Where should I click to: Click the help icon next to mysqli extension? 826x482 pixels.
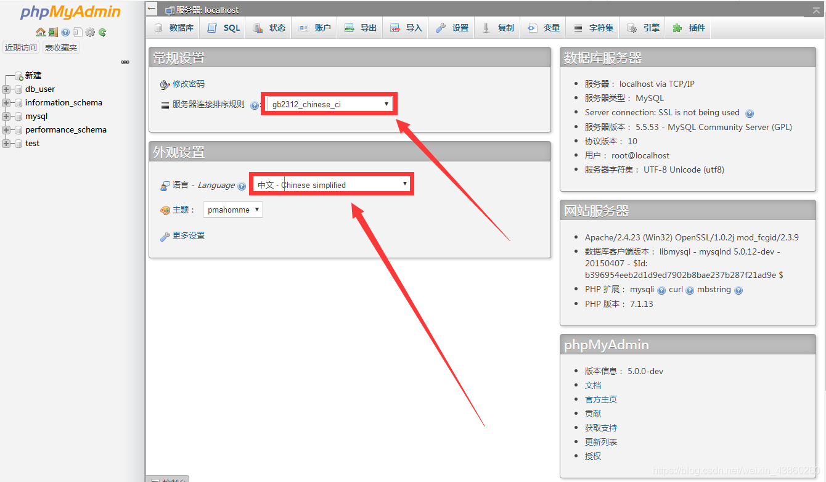[x=661, y=290]
